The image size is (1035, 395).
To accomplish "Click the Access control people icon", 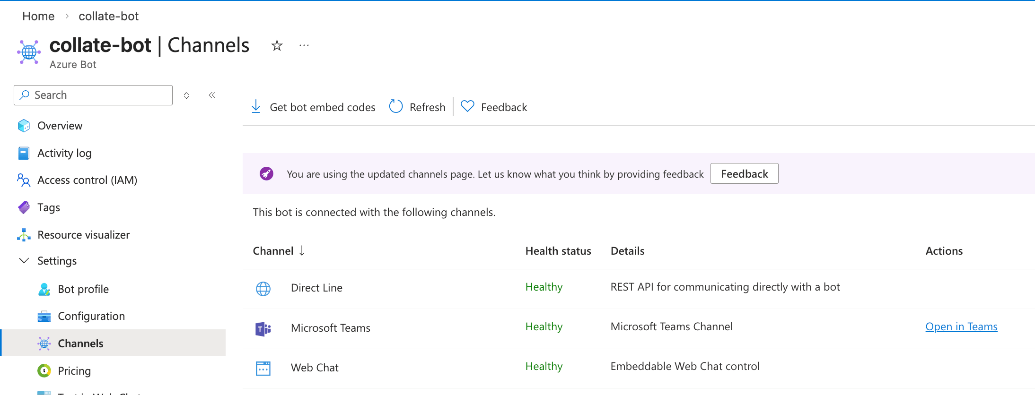I will pos(24,180).
